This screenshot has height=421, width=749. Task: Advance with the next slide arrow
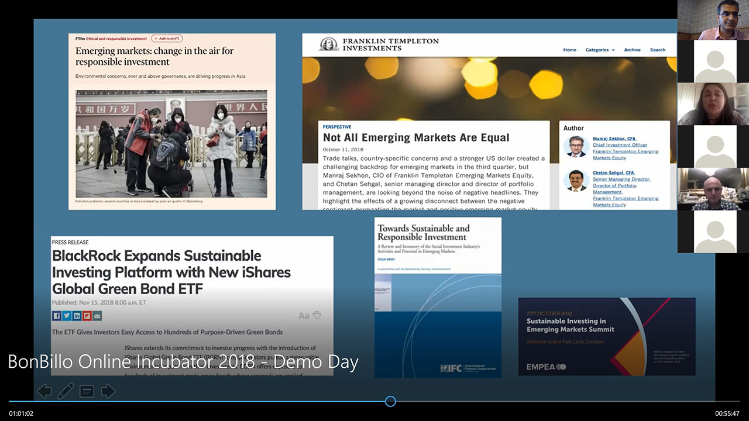(108, 391)
